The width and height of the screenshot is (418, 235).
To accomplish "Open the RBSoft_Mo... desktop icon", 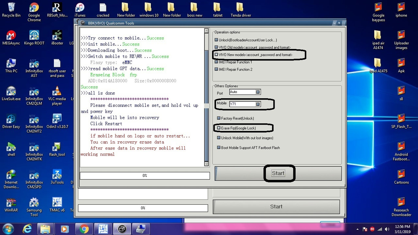I will click(57, 9).
